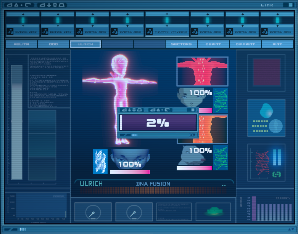Click the pink progress bar under the face portrait
The height and width of the screenshot is (234, 298).
(130, 172)
